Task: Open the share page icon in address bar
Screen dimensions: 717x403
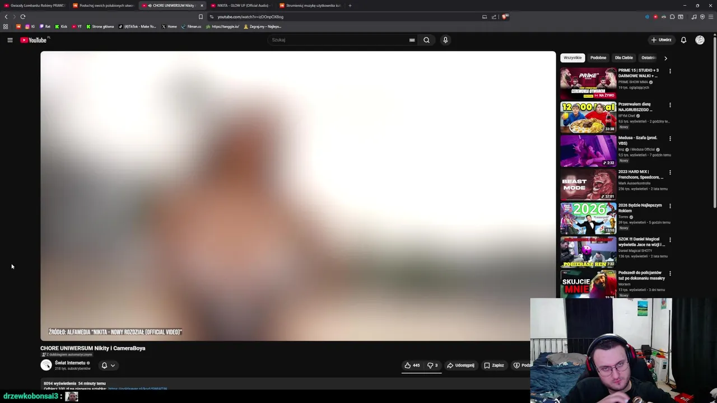Action: (494, 17)
